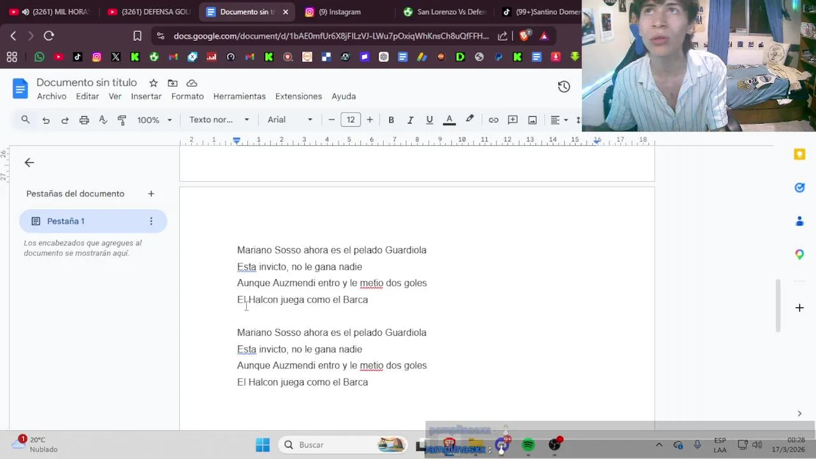
Task: Get add-ons via plus icon
Action: [799, 308]
